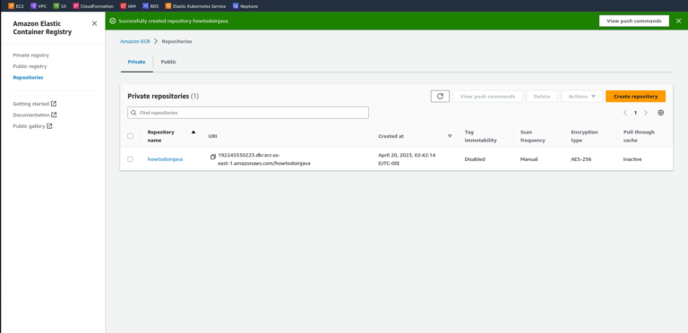Screen dimensions: 688x333
Task: Click page number 1 in pagination
Action: [635, 113]
